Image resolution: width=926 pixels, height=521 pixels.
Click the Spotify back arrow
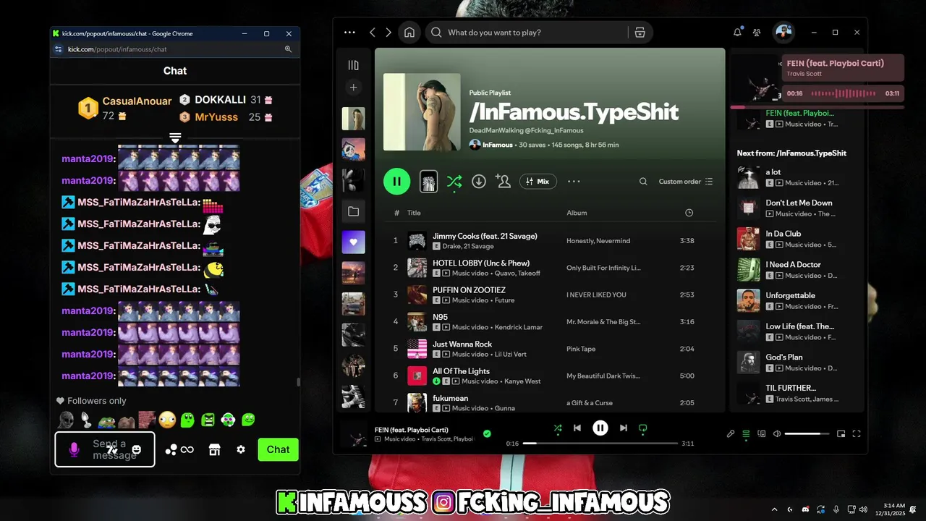click(373, 33)
